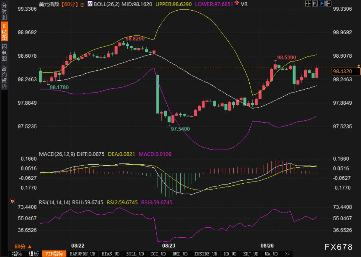Open the 合约资料 sidebar tab
The height and width of the screenshot is (257, 361).
pos(4,77)
